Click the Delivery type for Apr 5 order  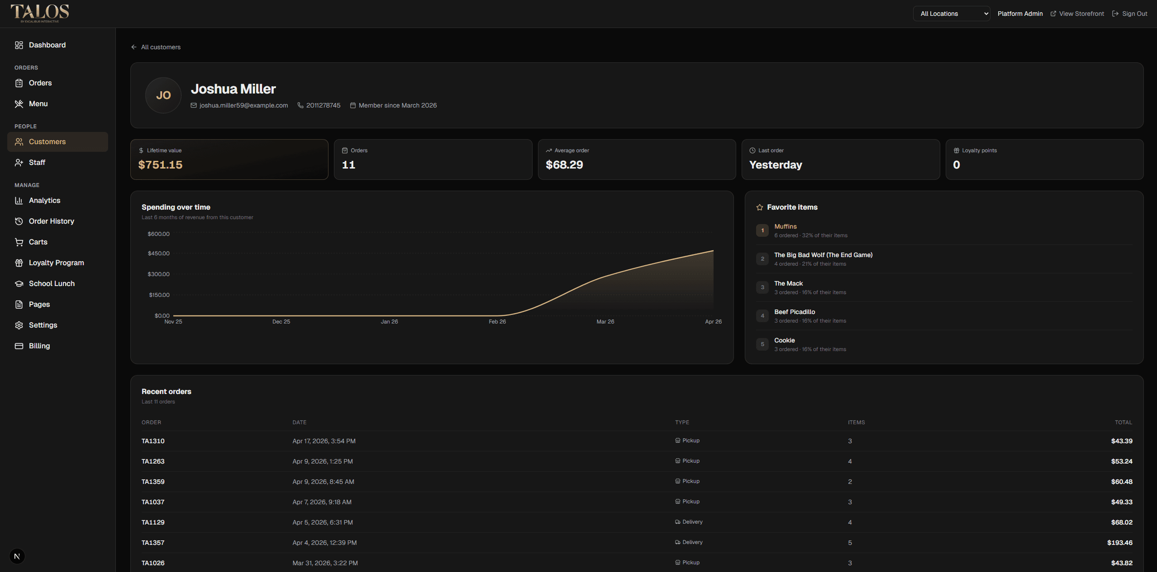[x=689, y=522]
